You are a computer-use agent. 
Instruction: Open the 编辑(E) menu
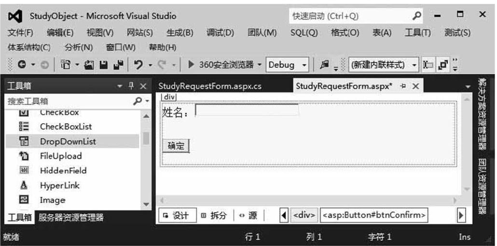[x=60, y=33]
